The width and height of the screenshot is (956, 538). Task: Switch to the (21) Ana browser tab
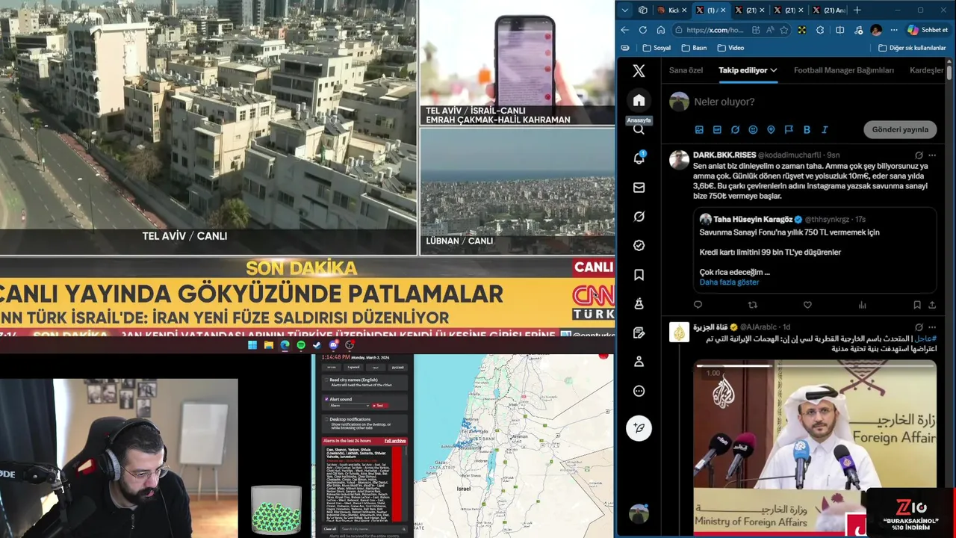[x=829, y=10]
